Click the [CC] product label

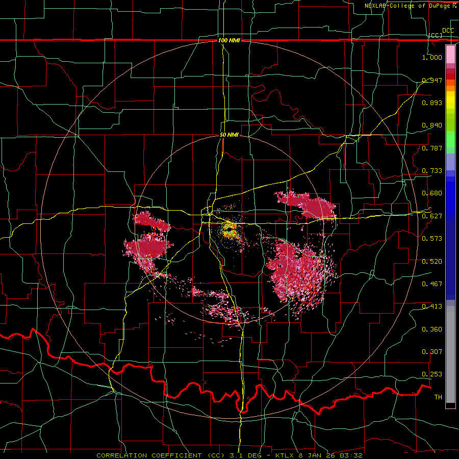[x=436, y=35]
